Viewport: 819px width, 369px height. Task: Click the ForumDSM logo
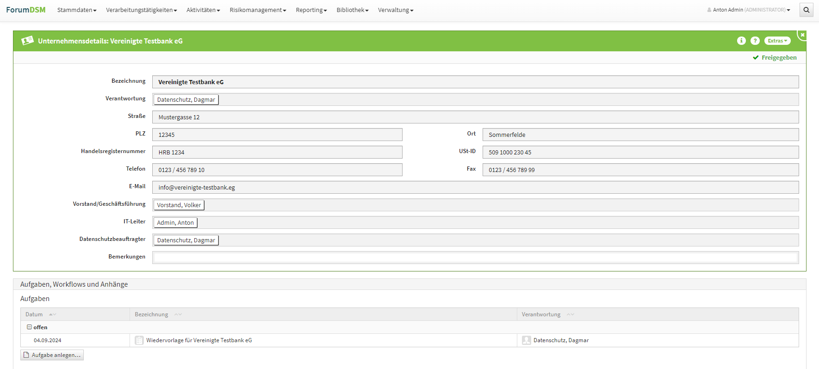click(26, 10)
